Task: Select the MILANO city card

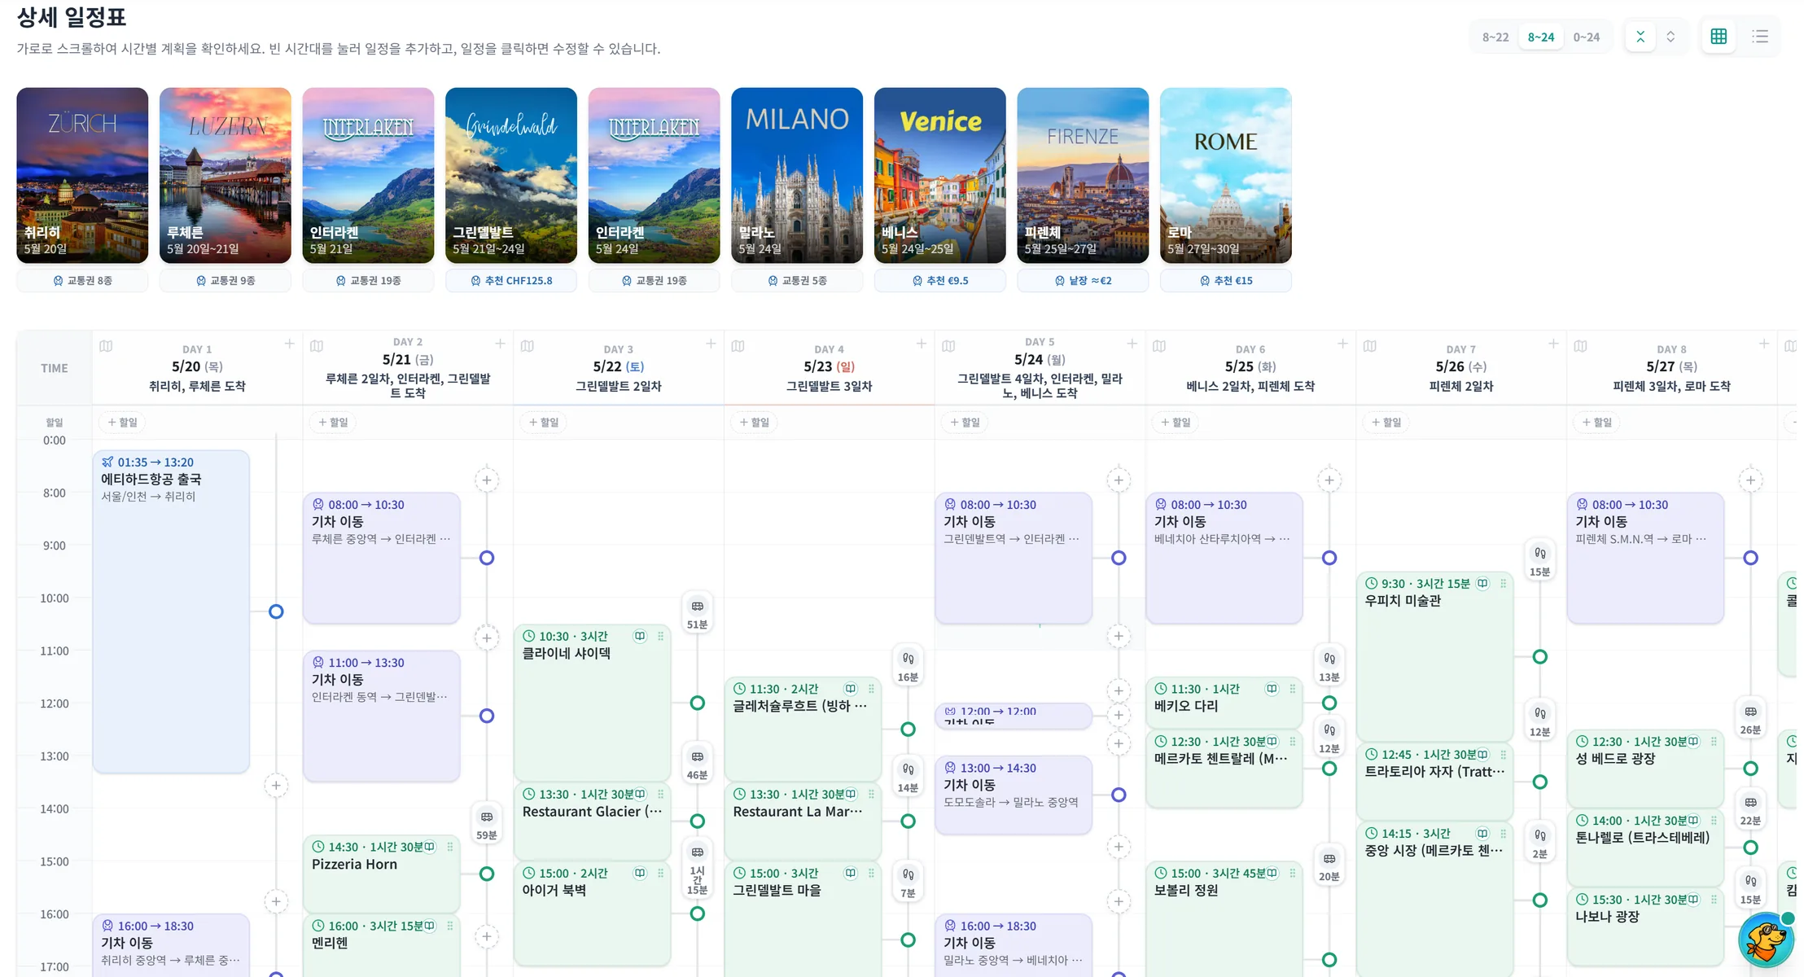Action: tap(797, 176)
